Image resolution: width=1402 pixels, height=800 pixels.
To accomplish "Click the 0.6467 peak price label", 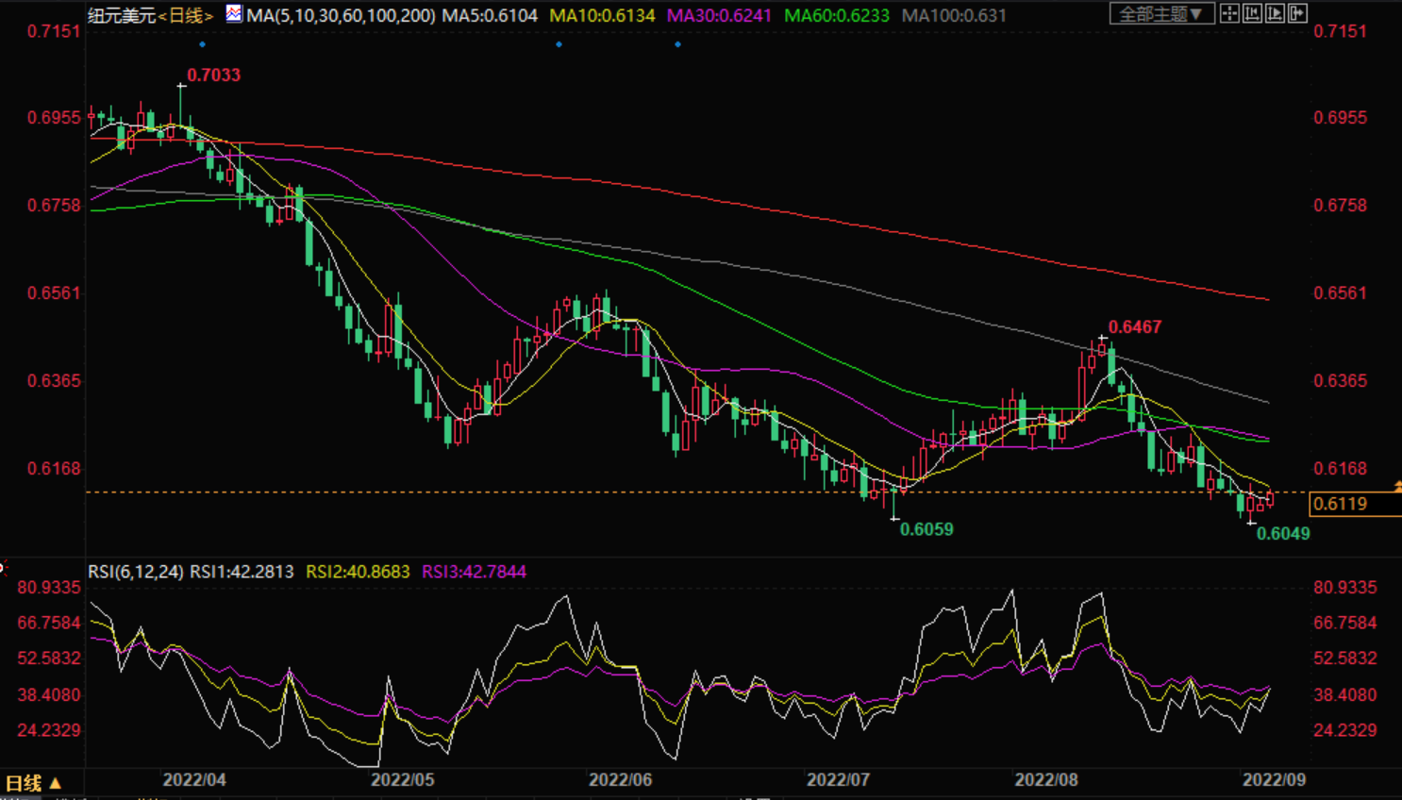I will click(x=1134, y=327).
